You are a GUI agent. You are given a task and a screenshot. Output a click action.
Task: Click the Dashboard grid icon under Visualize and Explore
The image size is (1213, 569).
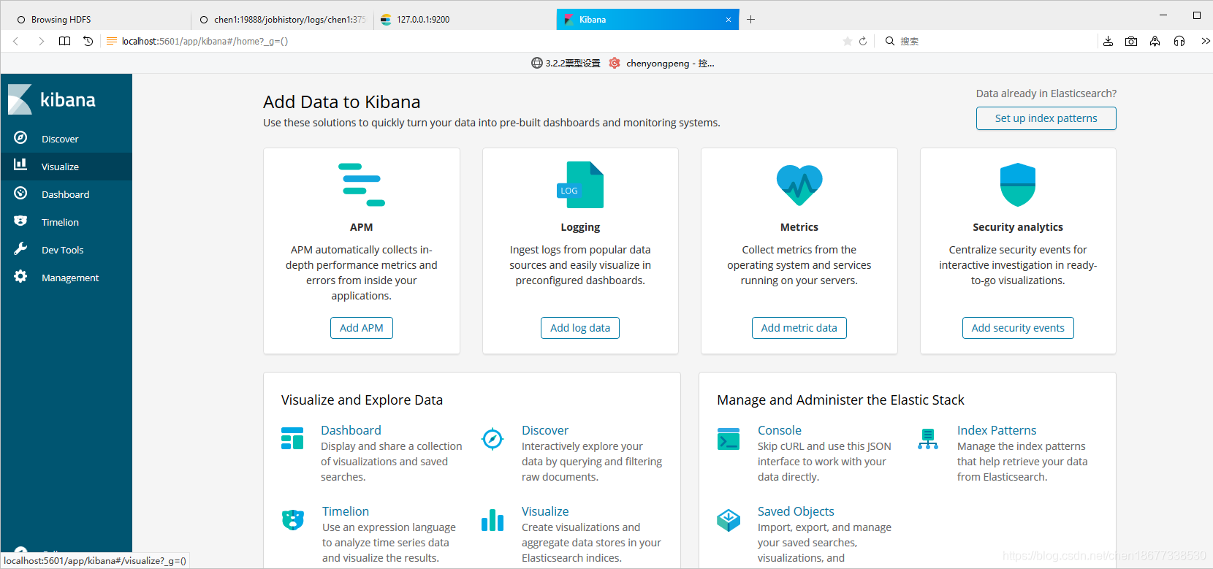(x=292, y=438)
